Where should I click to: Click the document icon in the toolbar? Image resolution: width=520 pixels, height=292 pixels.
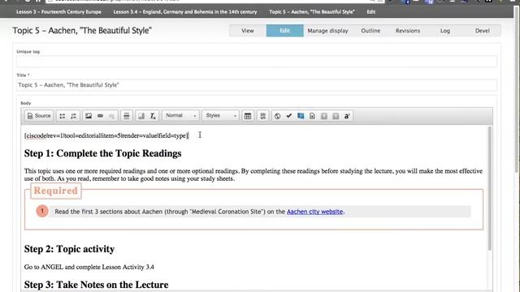point(312,116)
